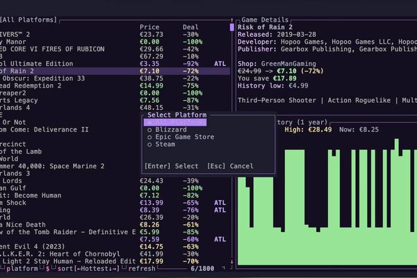The image size is (417, 278).
Task: Click the Price column header
Action: pyautogui.click(x=149, y=27)
